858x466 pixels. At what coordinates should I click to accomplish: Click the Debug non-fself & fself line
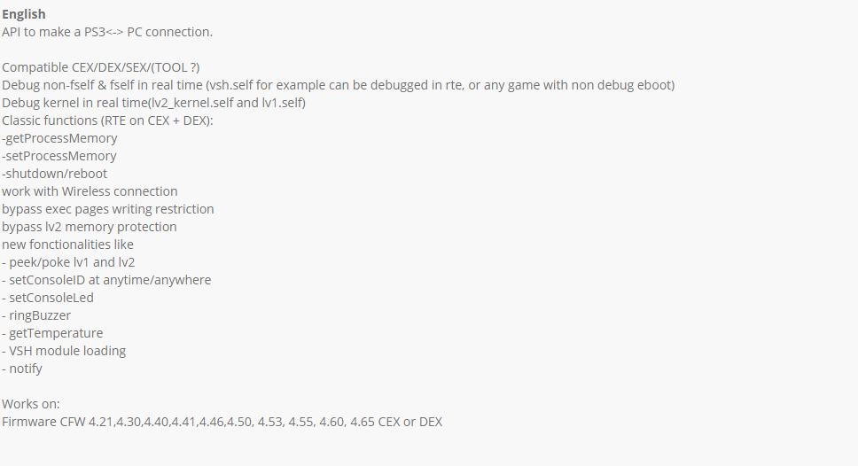(339, 85)
